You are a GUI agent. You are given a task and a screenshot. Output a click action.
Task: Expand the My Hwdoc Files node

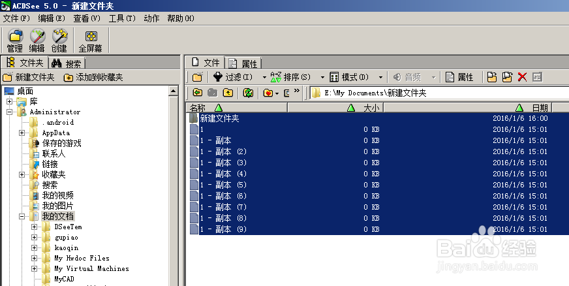34,259
